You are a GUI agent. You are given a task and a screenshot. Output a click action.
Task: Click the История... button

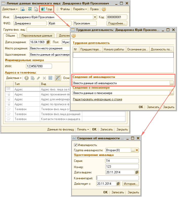[x=131, y=184]
